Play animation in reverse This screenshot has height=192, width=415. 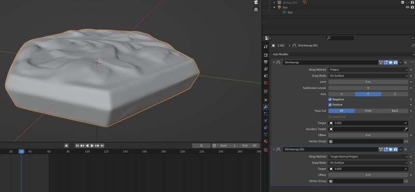coord(87,145)
